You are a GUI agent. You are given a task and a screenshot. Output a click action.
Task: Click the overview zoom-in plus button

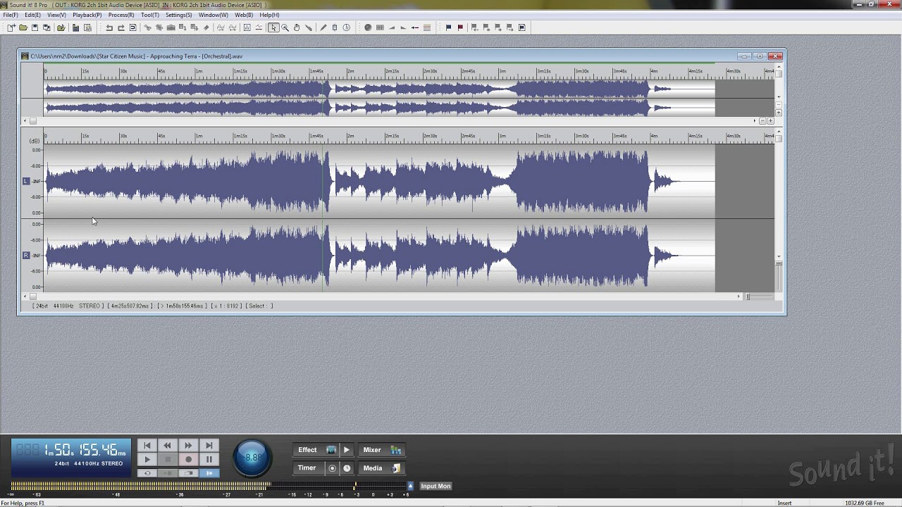pos(770,121)
